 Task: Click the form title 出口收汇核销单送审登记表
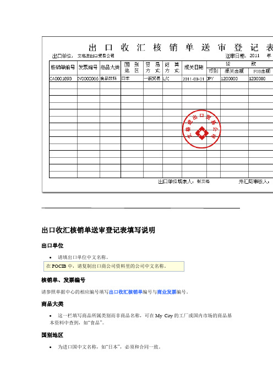tap(181, 47)
